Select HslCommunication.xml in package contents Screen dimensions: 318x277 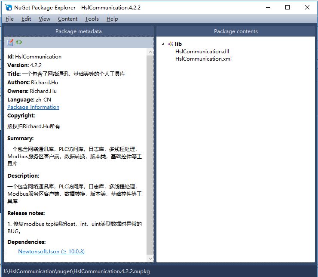(203, 58)
